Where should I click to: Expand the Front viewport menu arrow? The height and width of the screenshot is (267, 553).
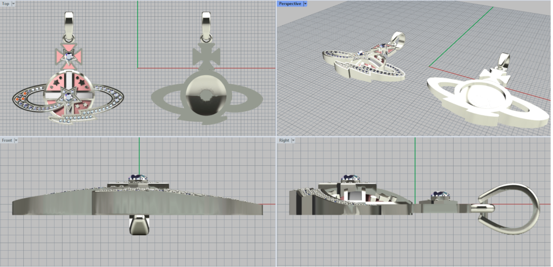[x=16, y=141]
